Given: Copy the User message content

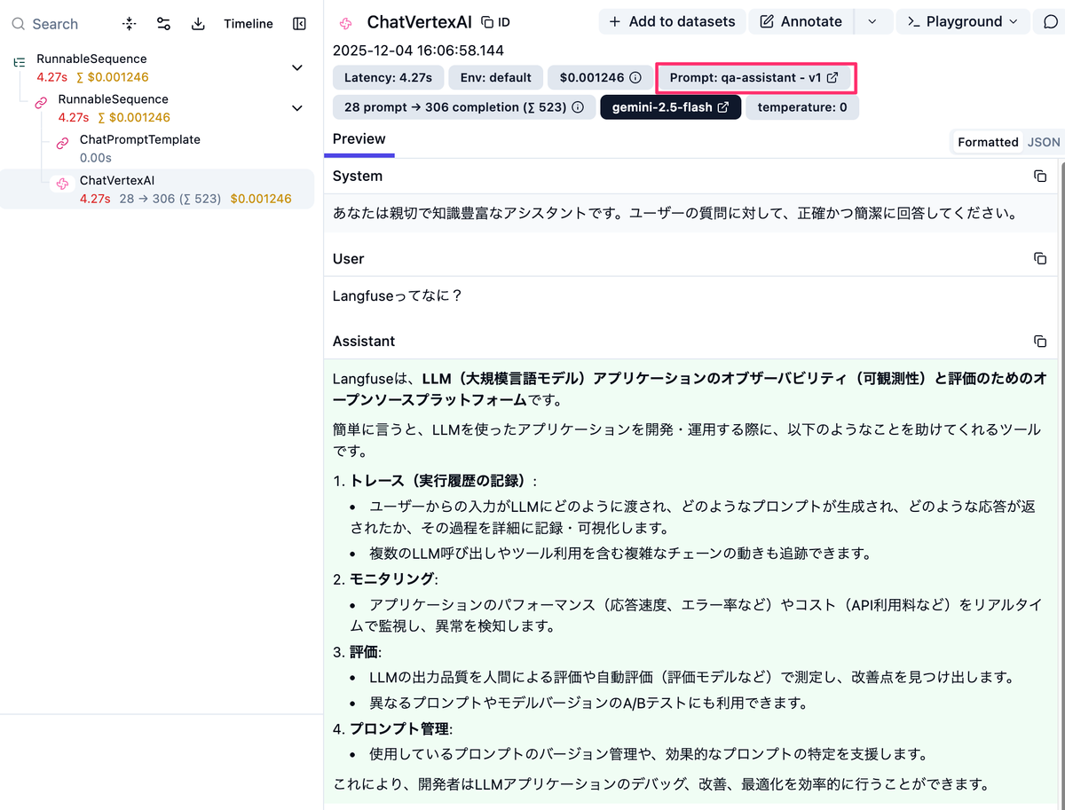Looking at the screenshot, I should (1040, 259).
